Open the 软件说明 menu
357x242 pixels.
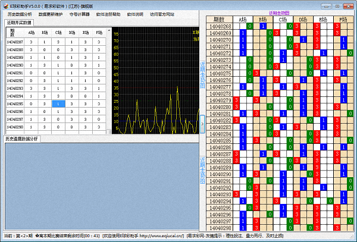coord(135,14)
